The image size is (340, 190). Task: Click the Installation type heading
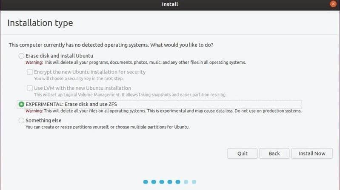tap(40, 23)
